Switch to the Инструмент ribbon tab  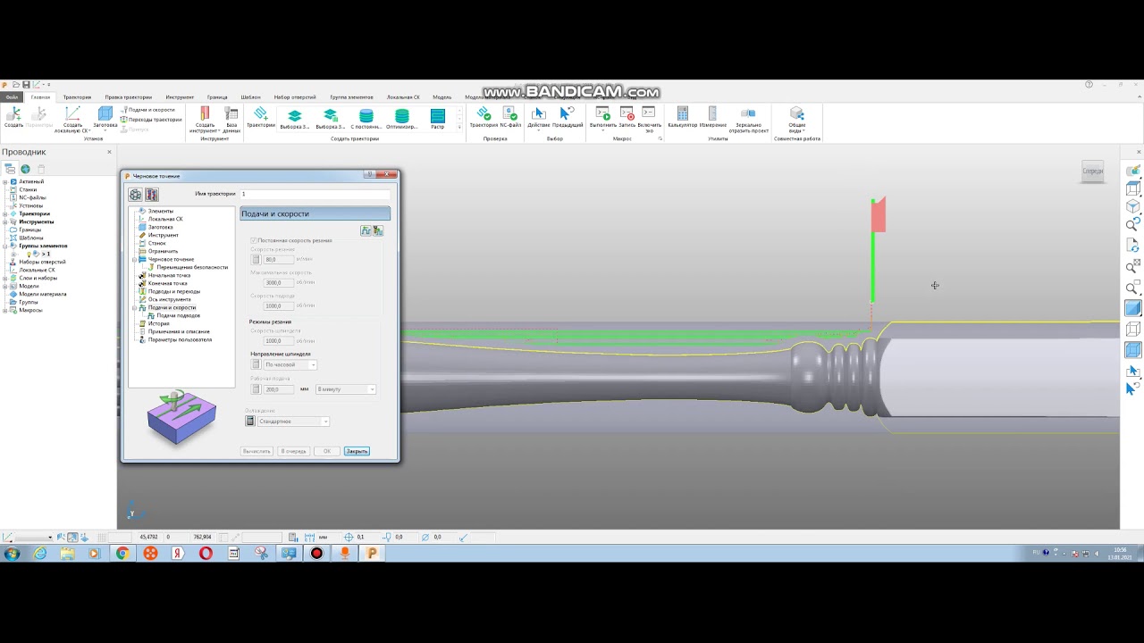180,96
